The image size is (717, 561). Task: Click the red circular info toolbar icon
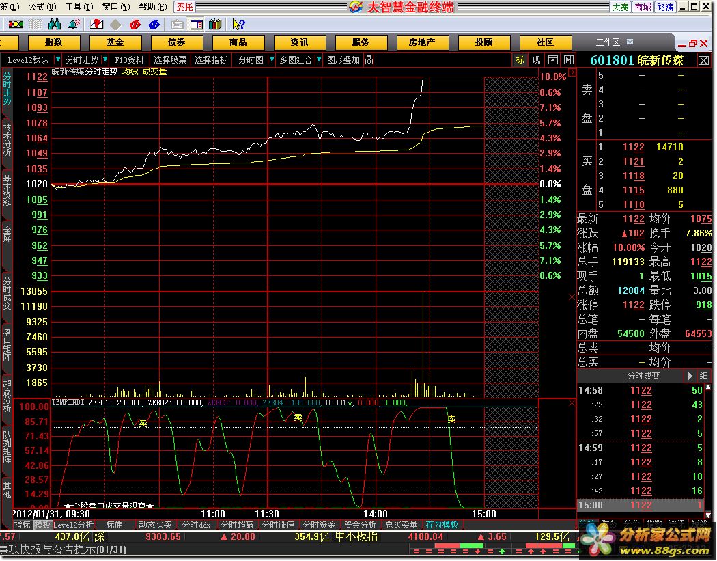[x=135, y=24]
